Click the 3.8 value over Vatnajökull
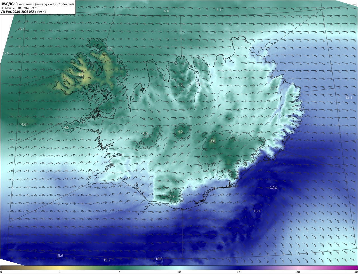The image size is (358, 274). pyautogui.click(x=213, y=141)
